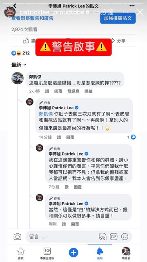Tap 隱藏 under 鄭凱傑's comment

click(x=89, y=91)
